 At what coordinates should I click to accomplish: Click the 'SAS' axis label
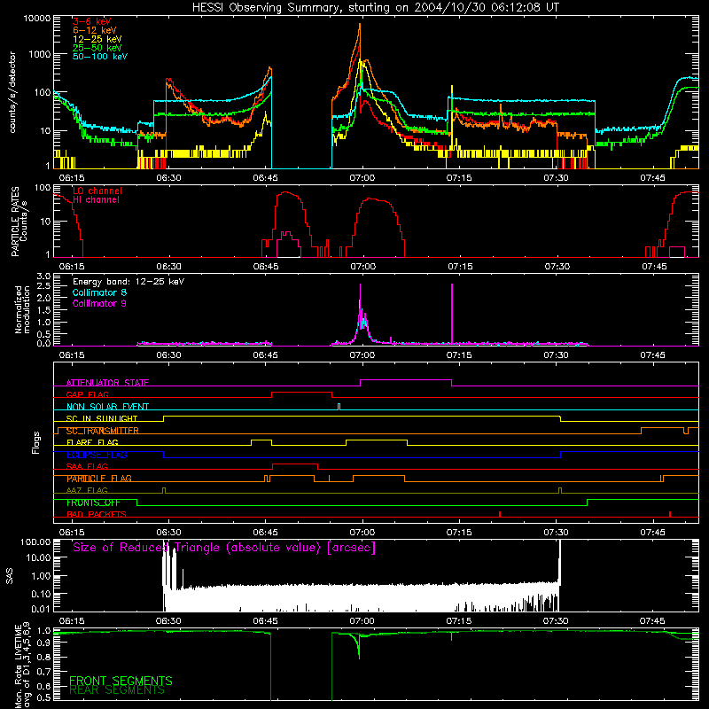(x=10, y=576)
